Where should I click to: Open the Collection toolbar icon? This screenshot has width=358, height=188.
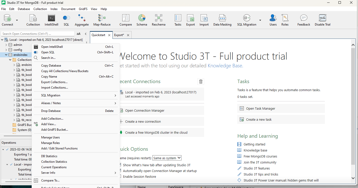pyautogui.click(x=33, y=20)
